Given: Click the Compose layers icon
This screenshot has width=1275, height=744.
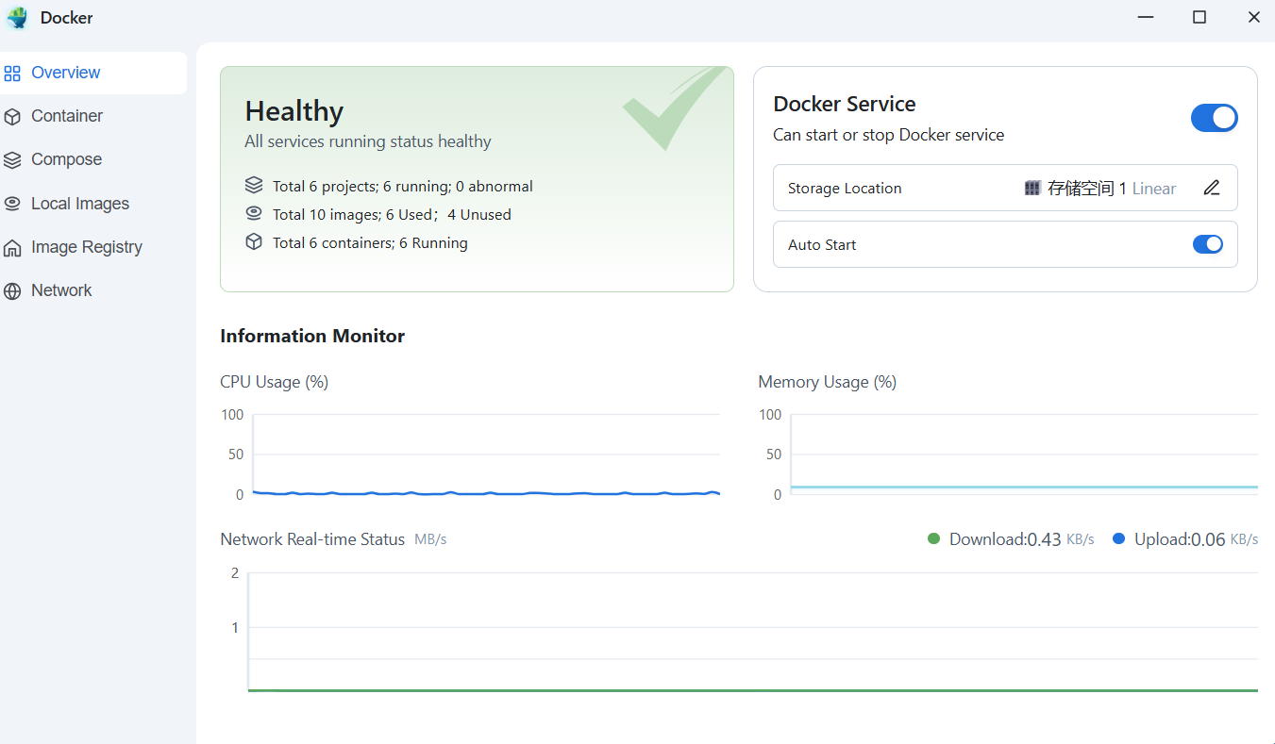Looking at the screenshot, I should pyautogui.click(x=12, y=160).
